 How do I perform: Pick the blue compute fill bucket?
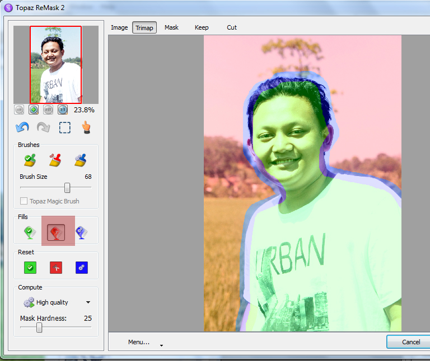(x=81, y=232)
